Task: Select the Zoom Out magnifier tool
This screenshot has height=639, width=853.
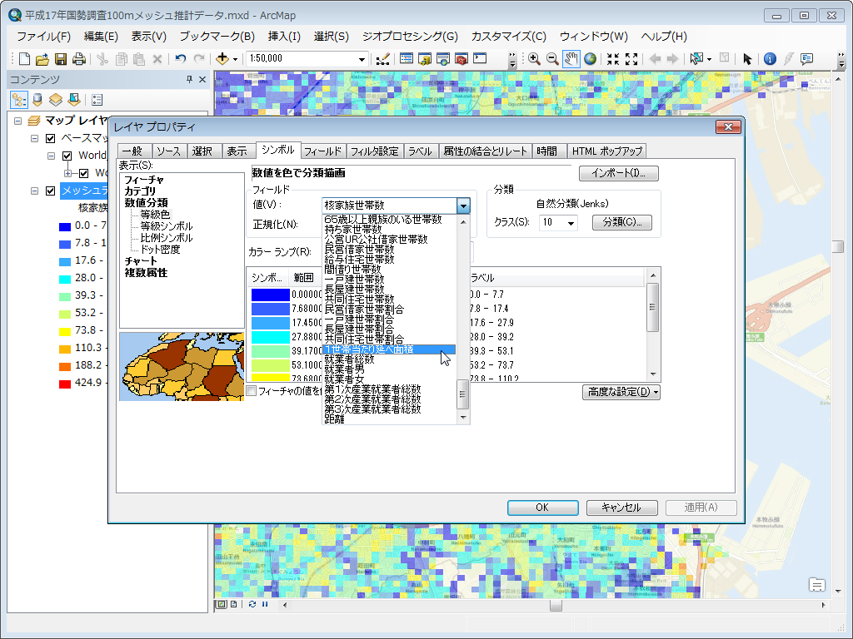Action: (552, 59)
